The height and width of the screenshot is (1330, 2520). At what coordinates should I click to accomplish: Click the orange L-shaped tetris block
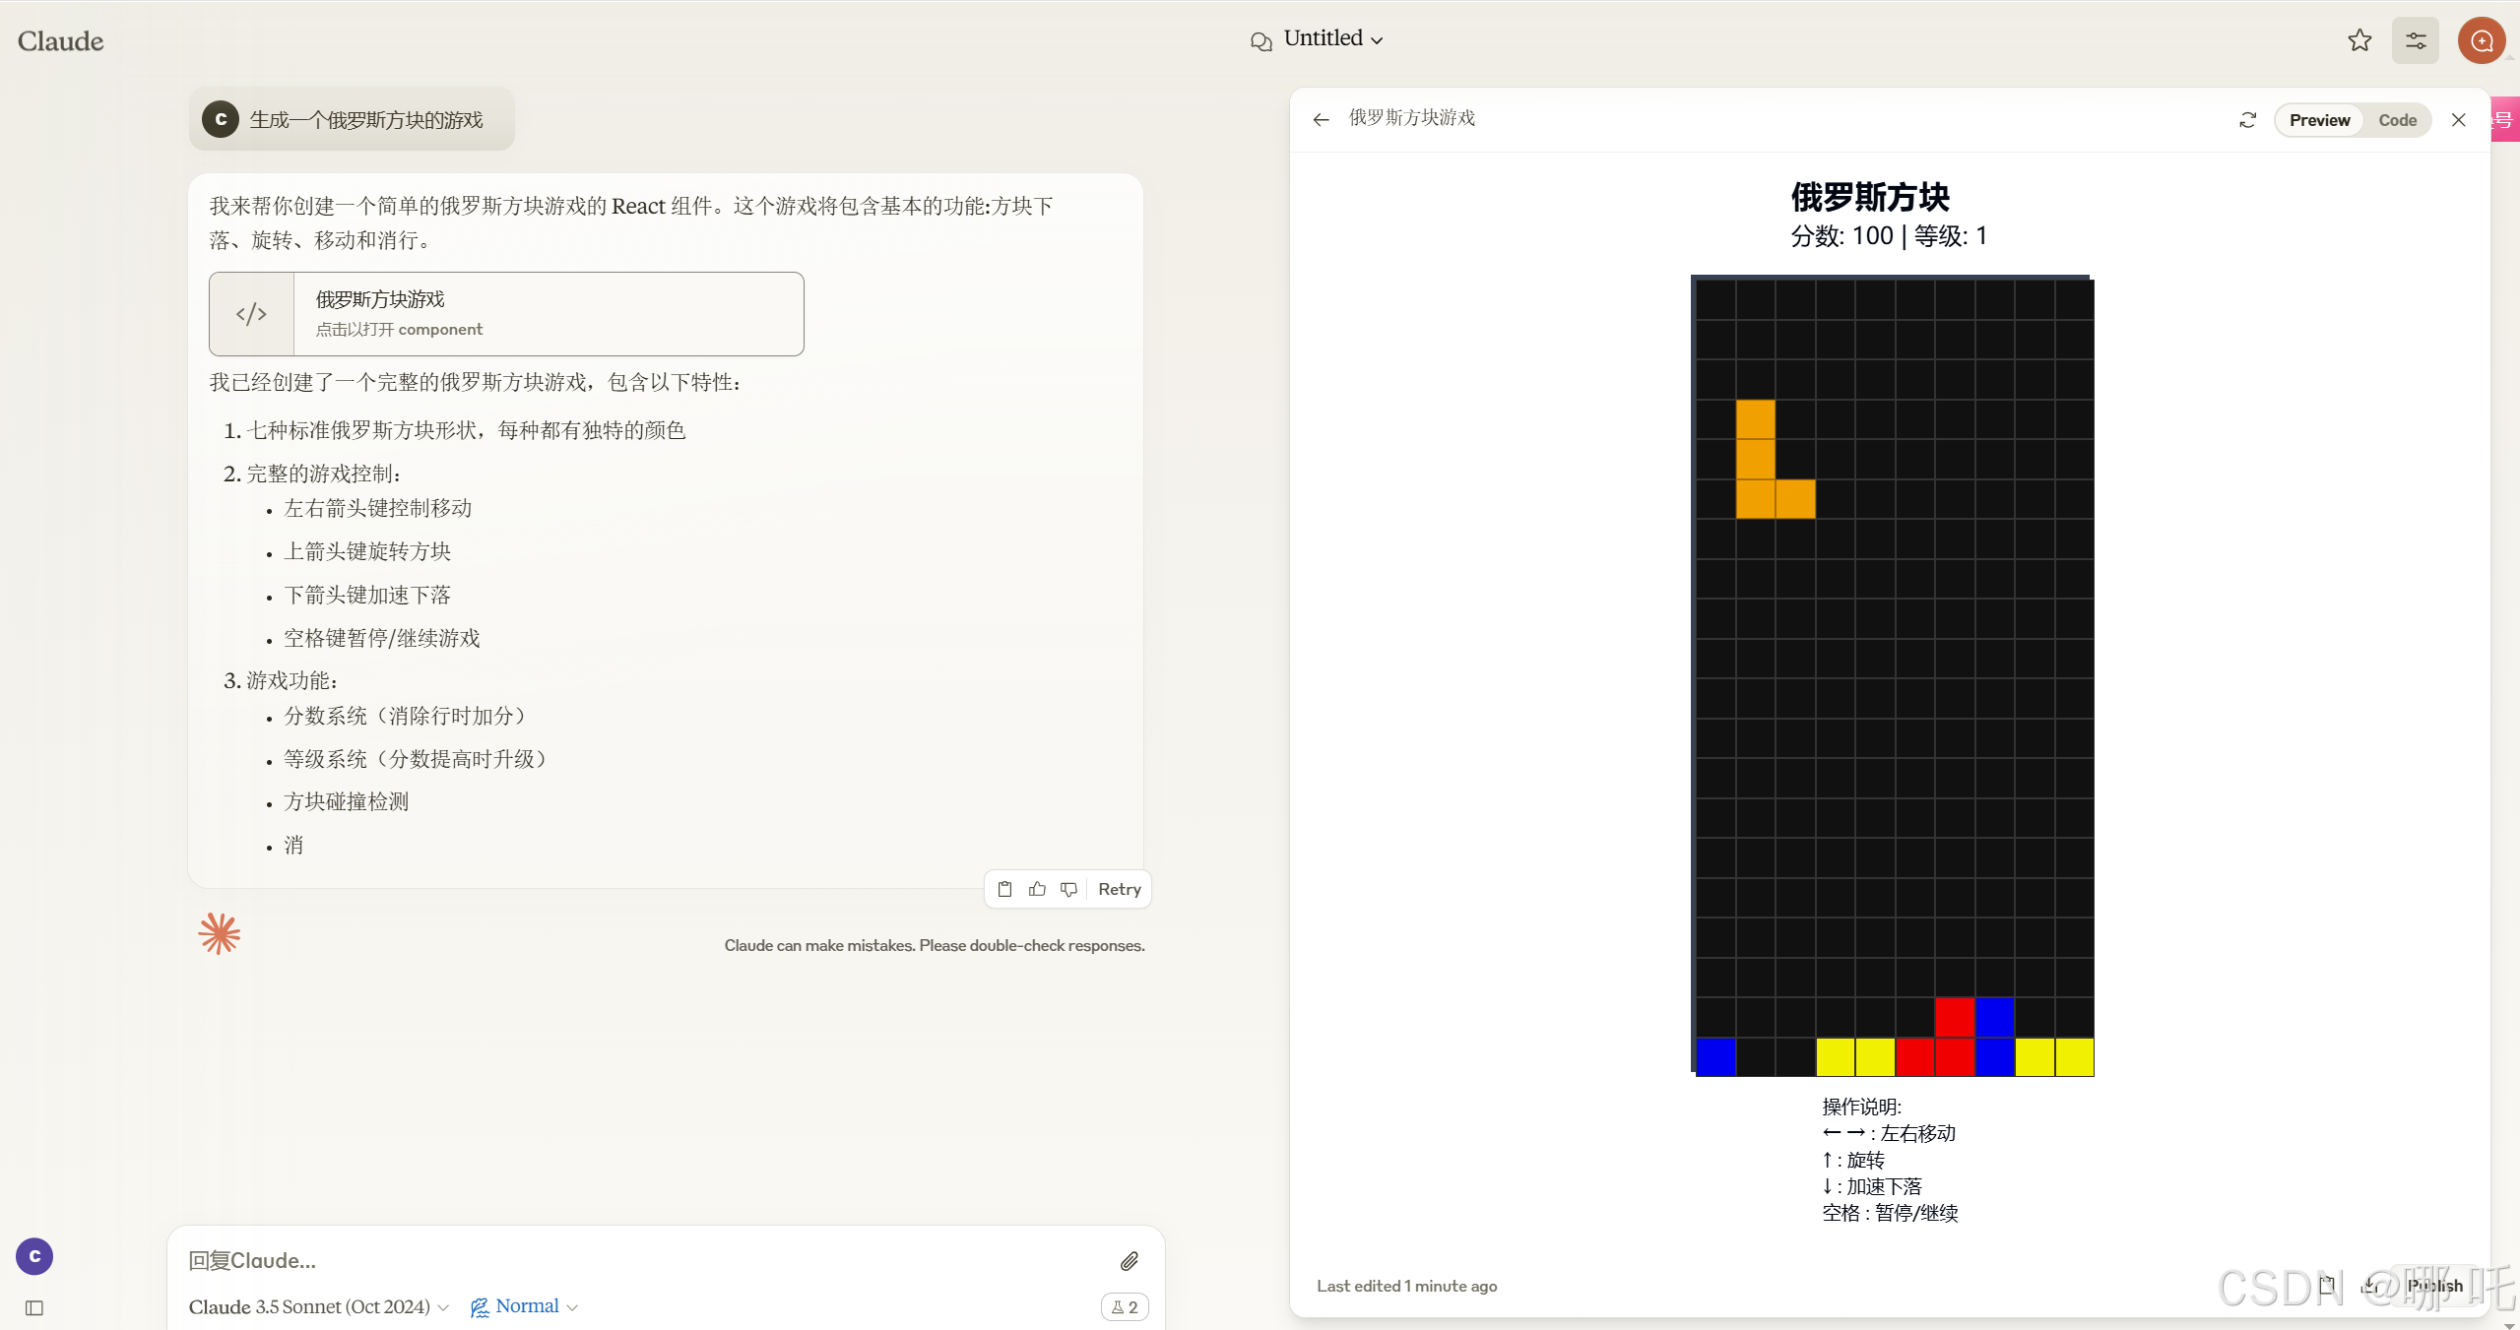(x=1755, y=479)
